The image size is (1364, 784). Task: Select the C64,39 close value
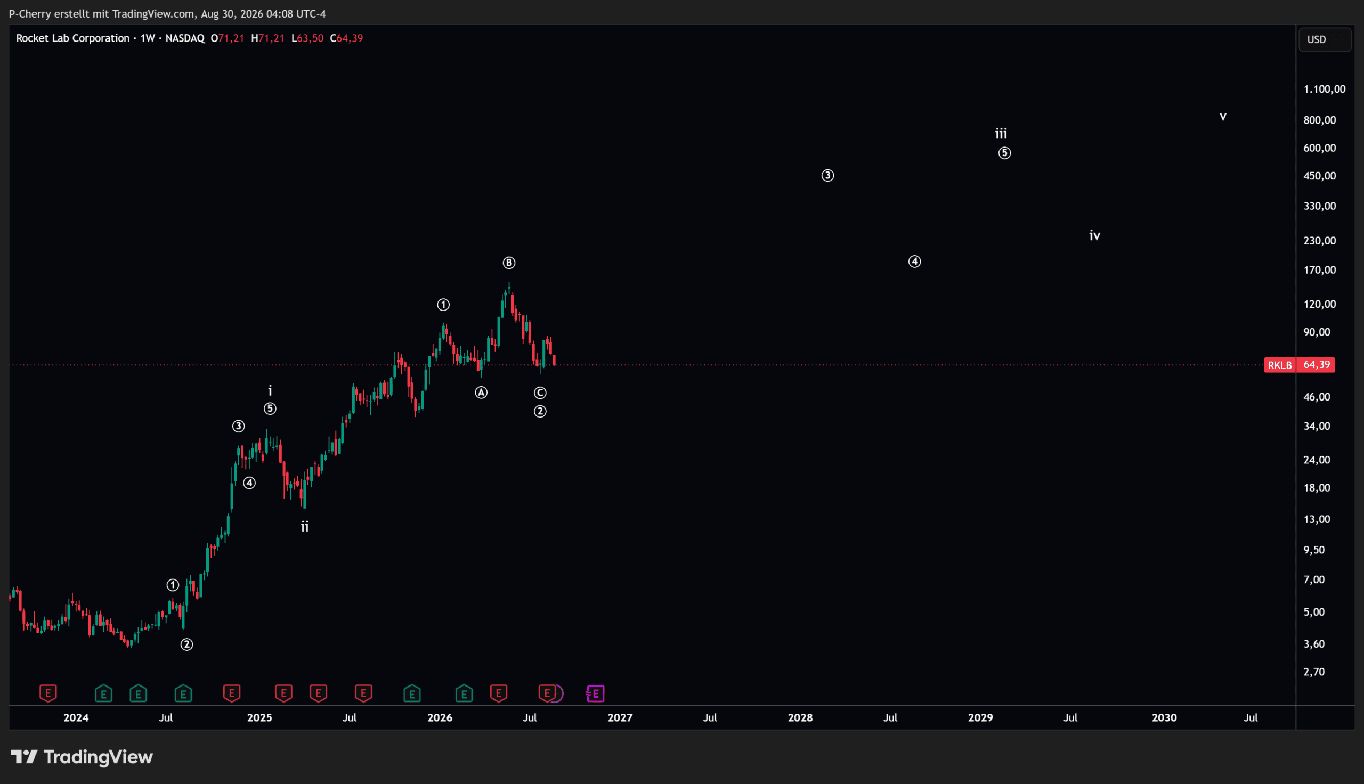coord(347,38)
